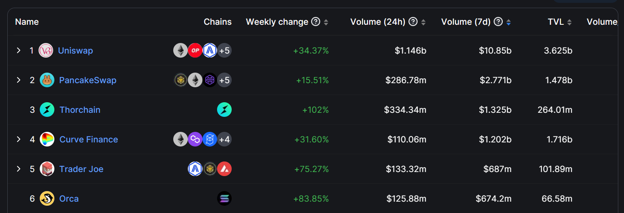Image resolution: width=624 pixels, height=213 pixels.
Task: Sort table by TVL column
Action: [569, 22]
